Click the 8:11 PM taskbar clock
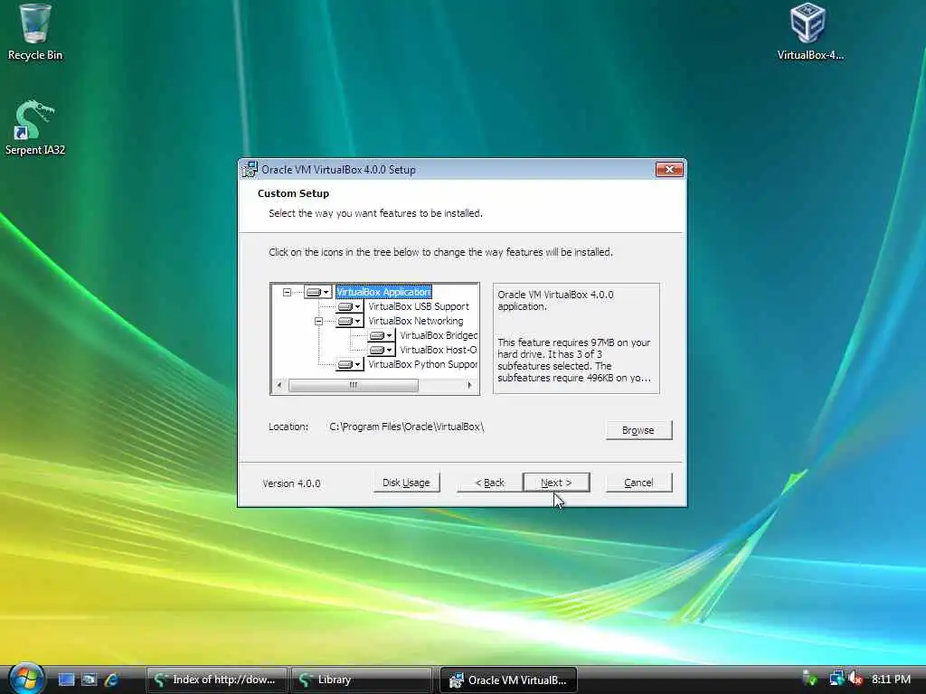Screen dimensions: 926x694 [x=891, y=680]
